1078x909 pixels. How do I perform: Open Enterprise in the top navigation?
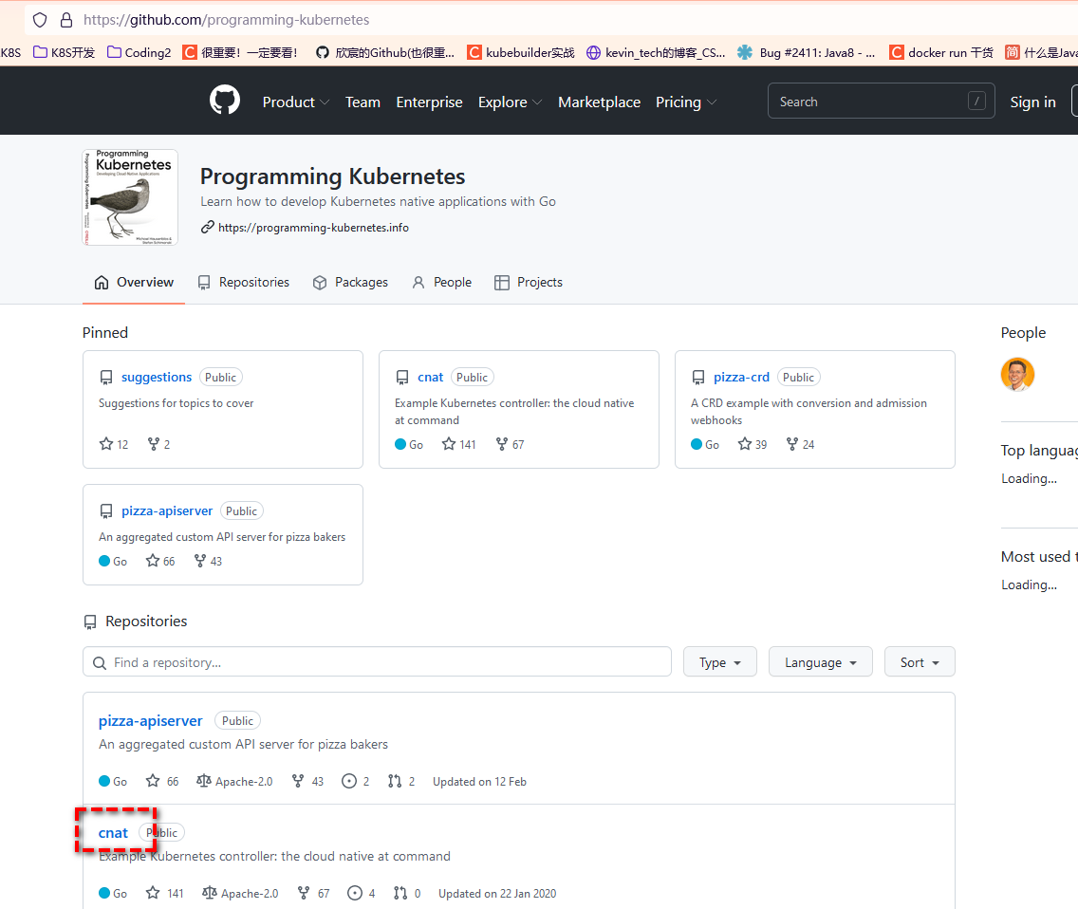[x=429, y=102]
